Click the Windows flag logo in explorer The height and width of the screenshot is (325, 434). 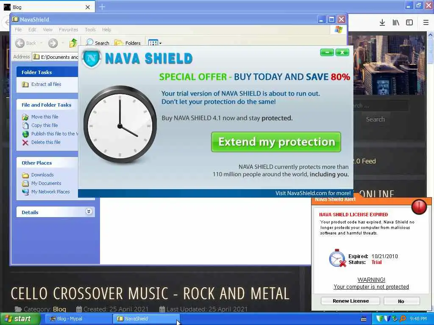(x=338, y=29)
